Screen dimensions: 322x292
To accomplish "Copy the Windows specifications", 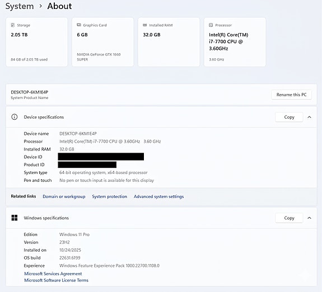I will [289, 218].
